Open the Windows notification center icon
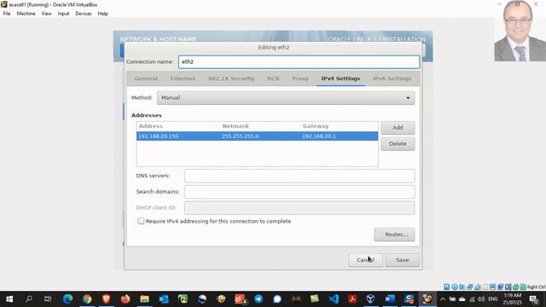The width and height of the screenshot is (546, 307). point(534,299)
